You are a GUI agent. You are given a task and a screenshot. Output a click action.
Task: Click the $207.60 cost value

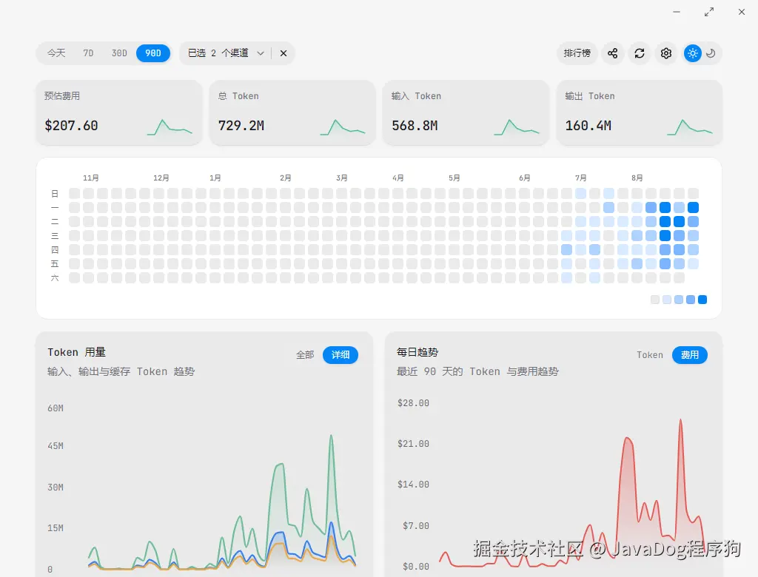tap(71, 126)
